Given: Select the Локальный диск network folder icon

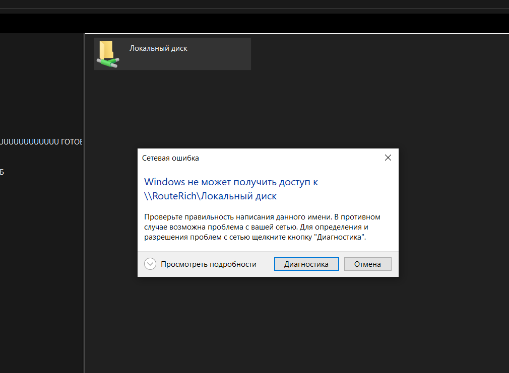Looking at the screenshot, I should coord(108,54).
